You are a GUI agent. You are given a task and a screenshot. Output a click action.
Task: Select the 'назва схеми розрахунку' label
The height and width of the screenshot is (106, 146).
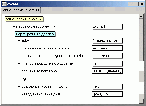(x=37, y=27)
